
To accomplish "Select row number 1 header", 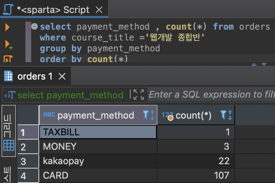I will (28, 132).
